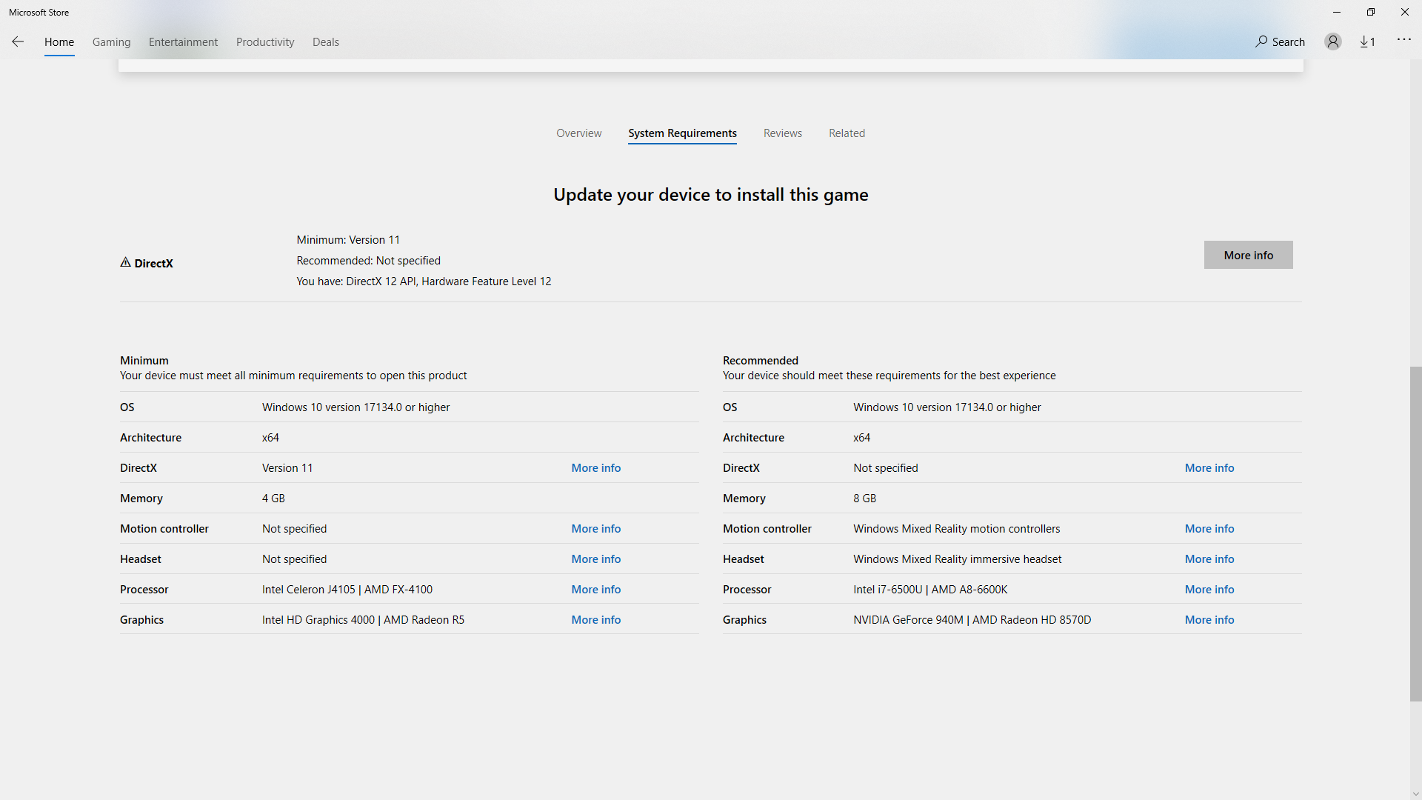This screenshot has width=1422, height=800.
Task: Click the minimum Memory '4 GB' value
Action: (x=273, y=499)
